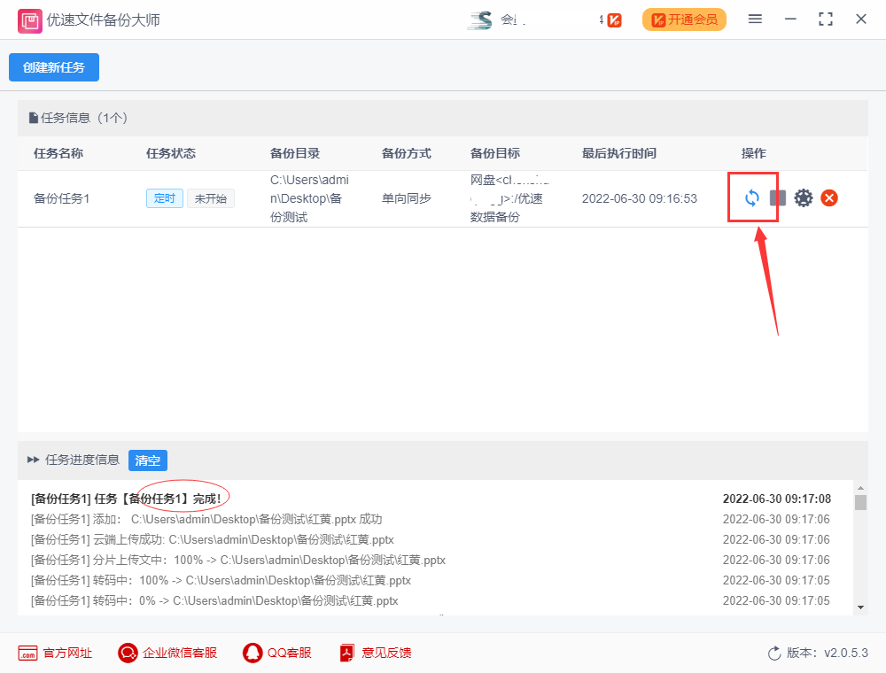Stop the running backup task
Image resolution: width=886 pixels, height=673 pixels.
point(778,197)
